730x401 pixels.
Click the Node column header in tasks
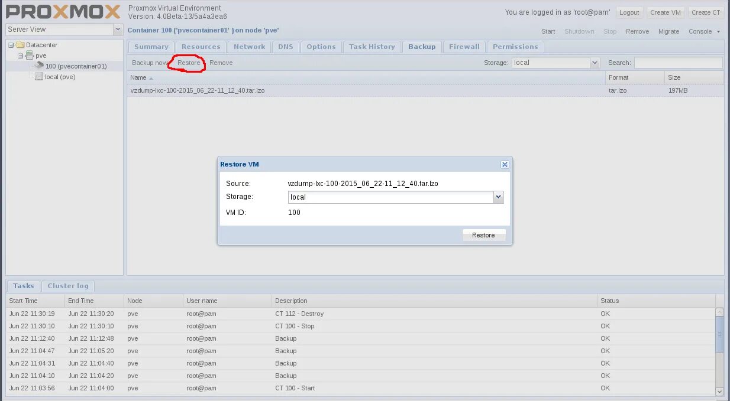(154, 301)
